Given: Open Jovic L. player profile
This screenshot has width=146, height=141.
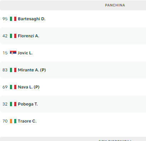Looking at the screenshot, I should (25, 53).
